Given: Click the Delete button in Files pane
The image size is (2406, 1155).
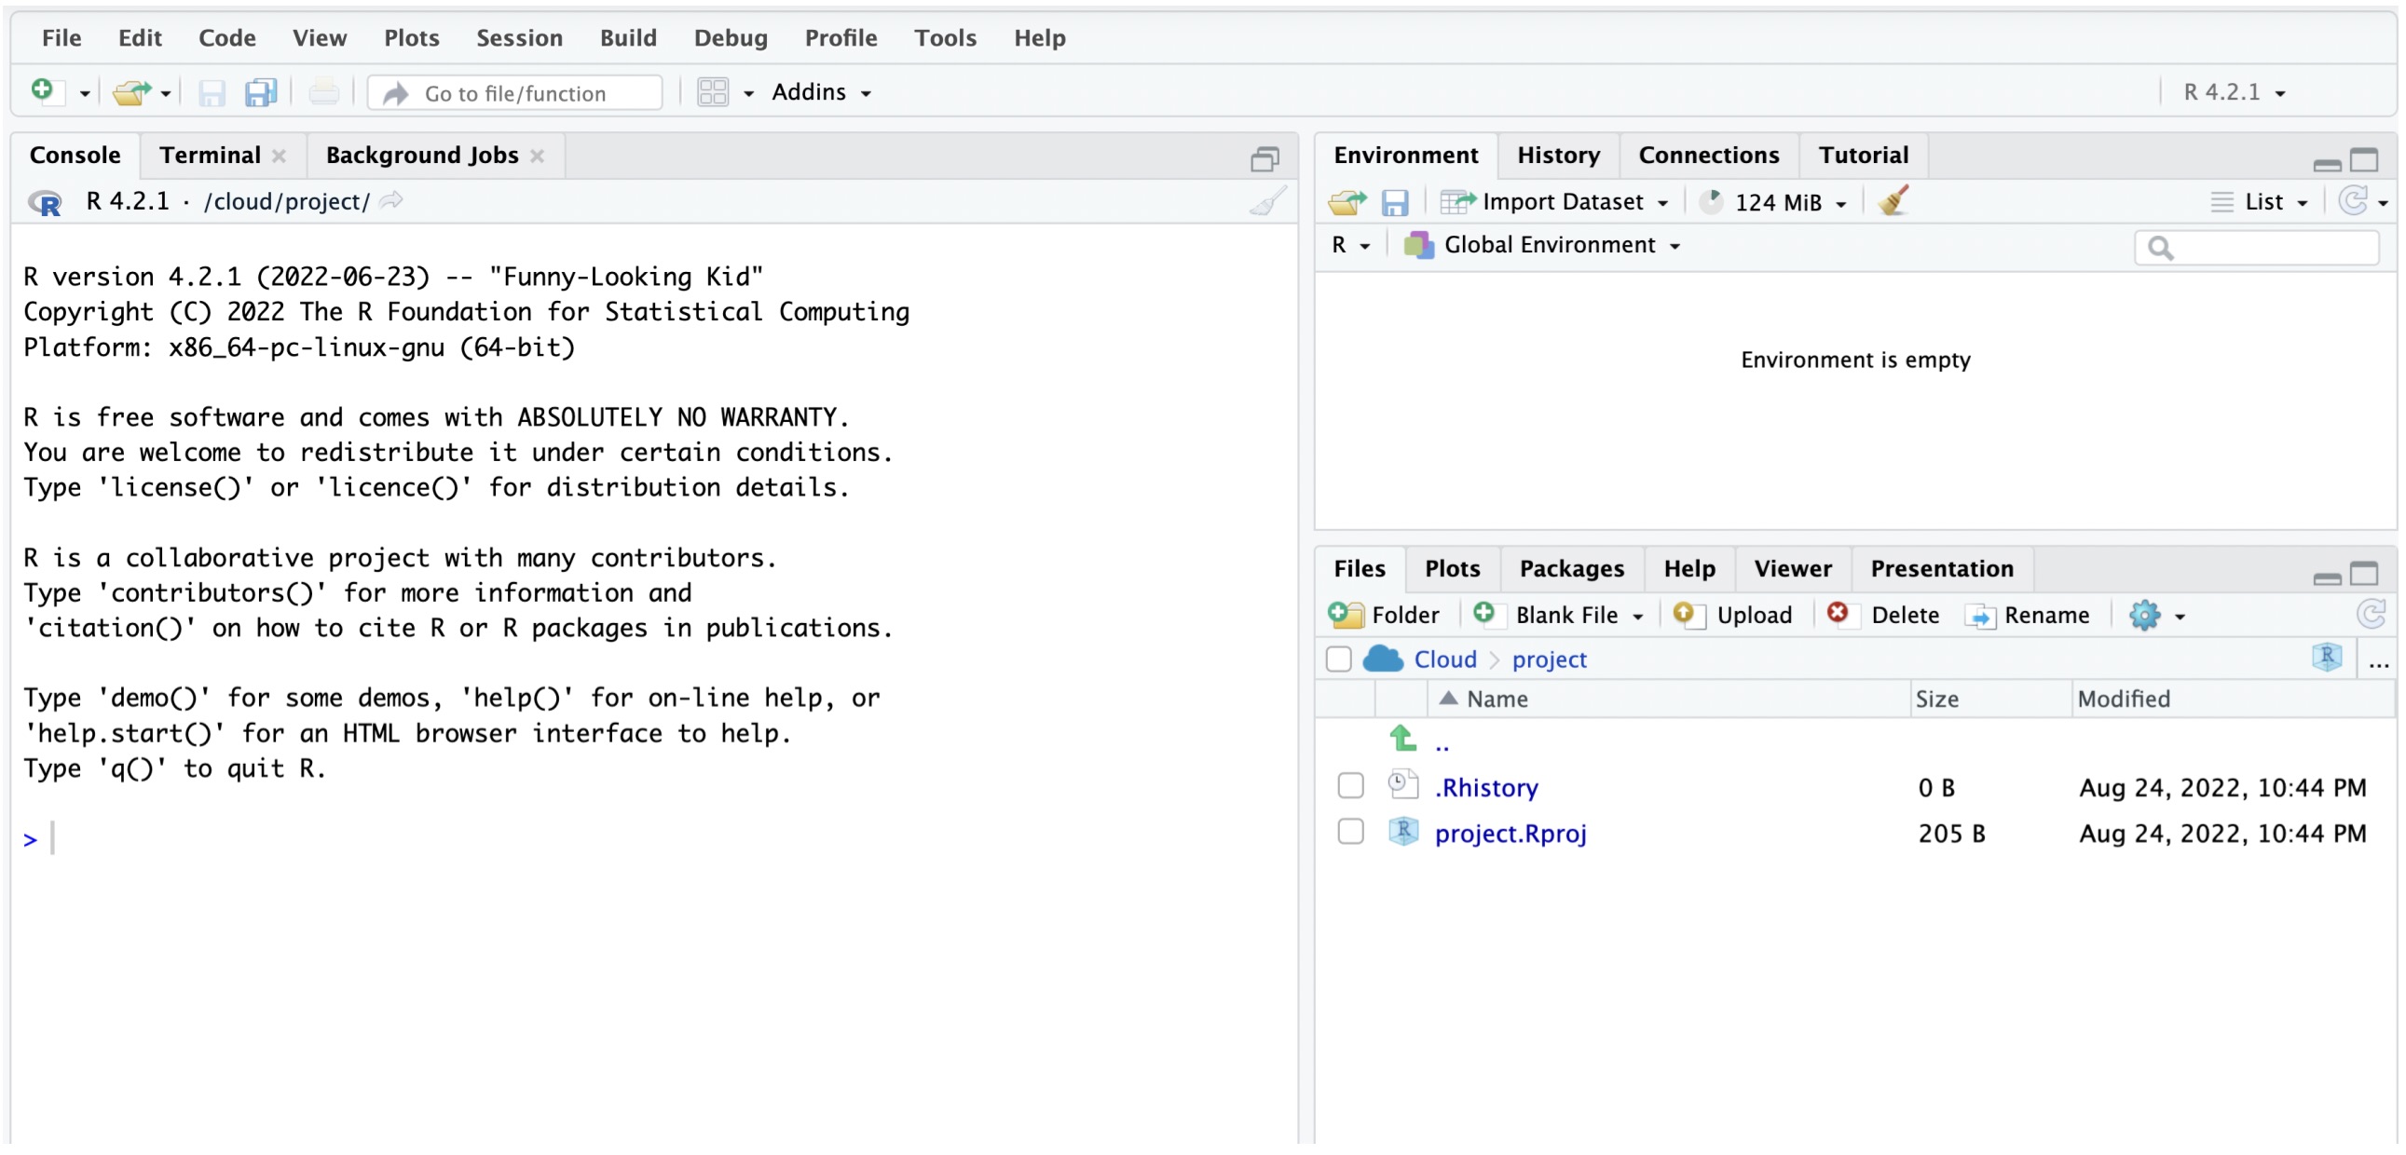Looking at the screenshot, I should click(x=1884, y=615).
